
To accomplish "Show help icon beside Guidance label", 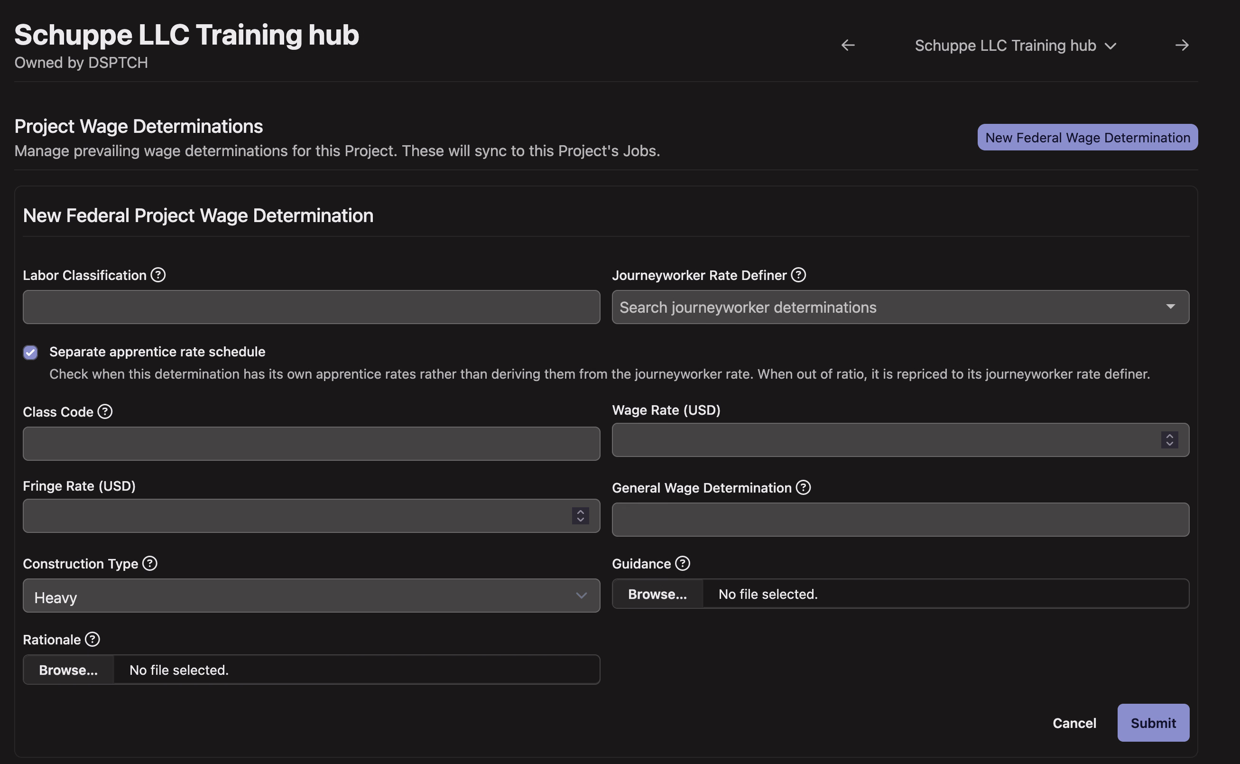I will click(682, 563).
